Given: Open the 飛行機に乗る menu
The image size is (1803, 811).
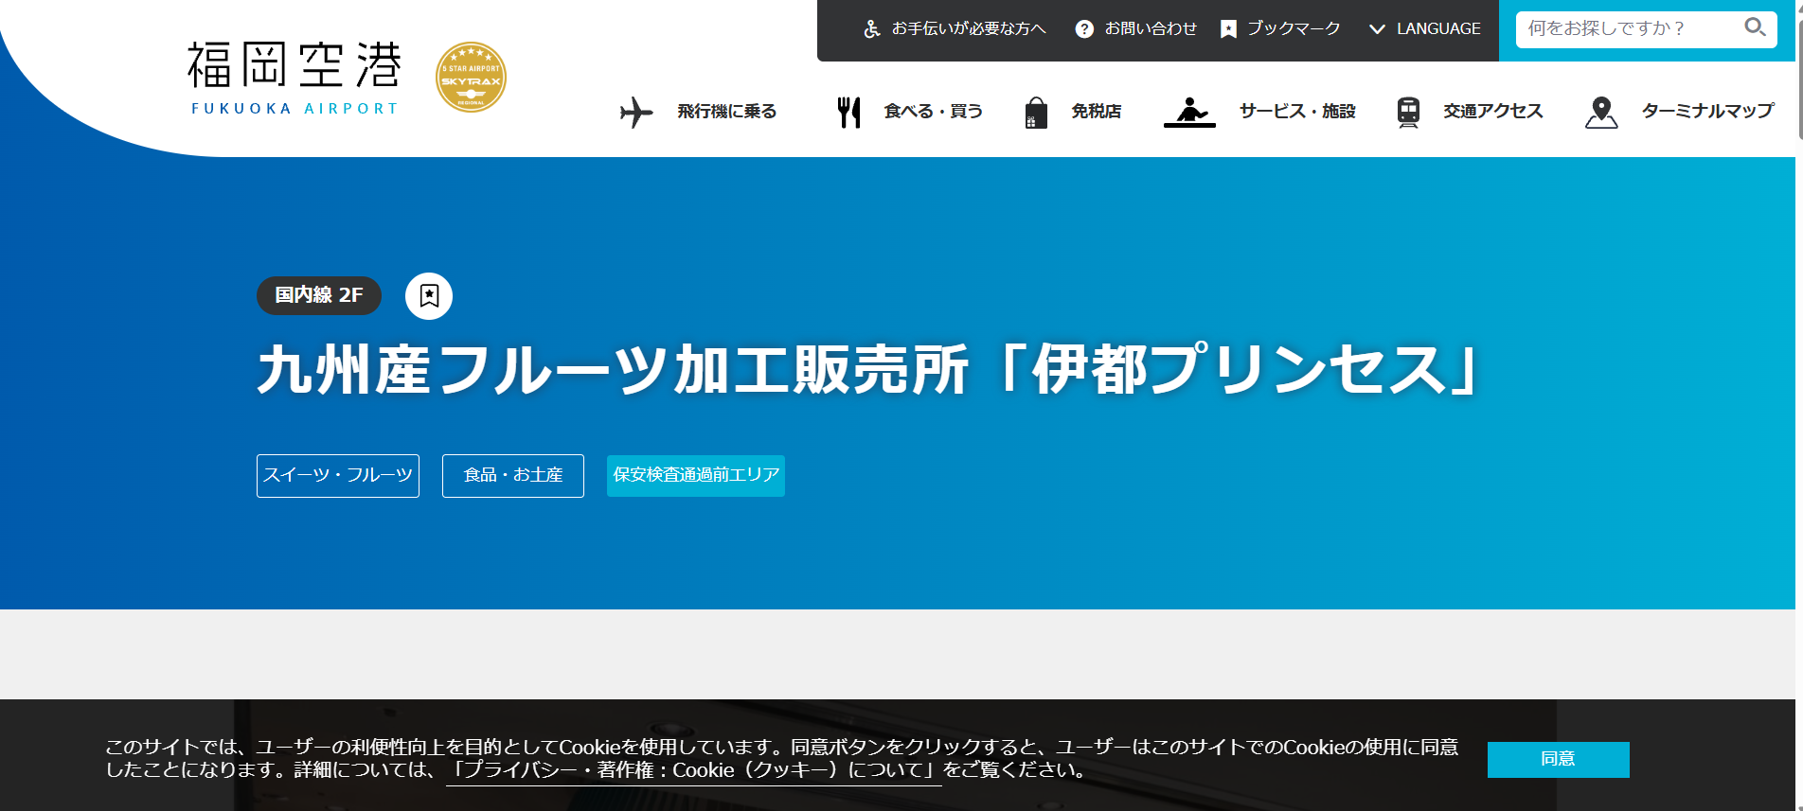Looking at the screenshot, I should tap(726, 112).
